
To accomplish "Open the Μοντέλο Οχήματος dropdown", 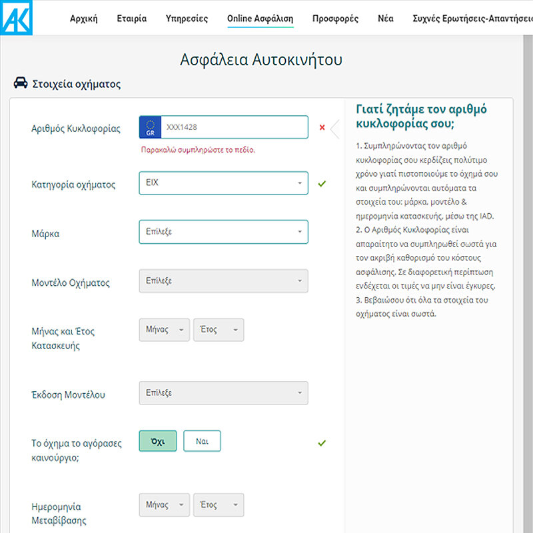I will [x=223, y=280].
